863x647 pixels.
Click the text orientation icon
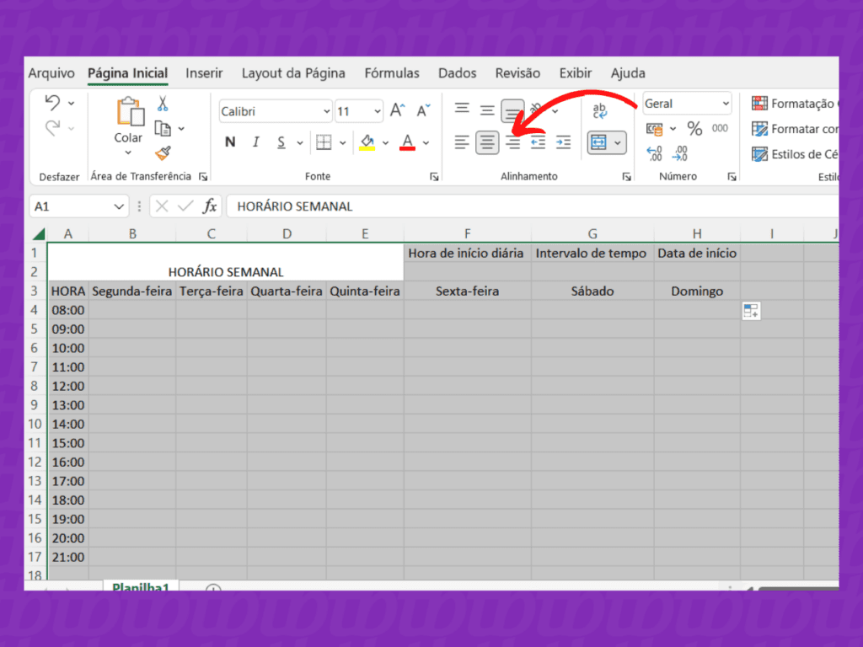[537, 110]
